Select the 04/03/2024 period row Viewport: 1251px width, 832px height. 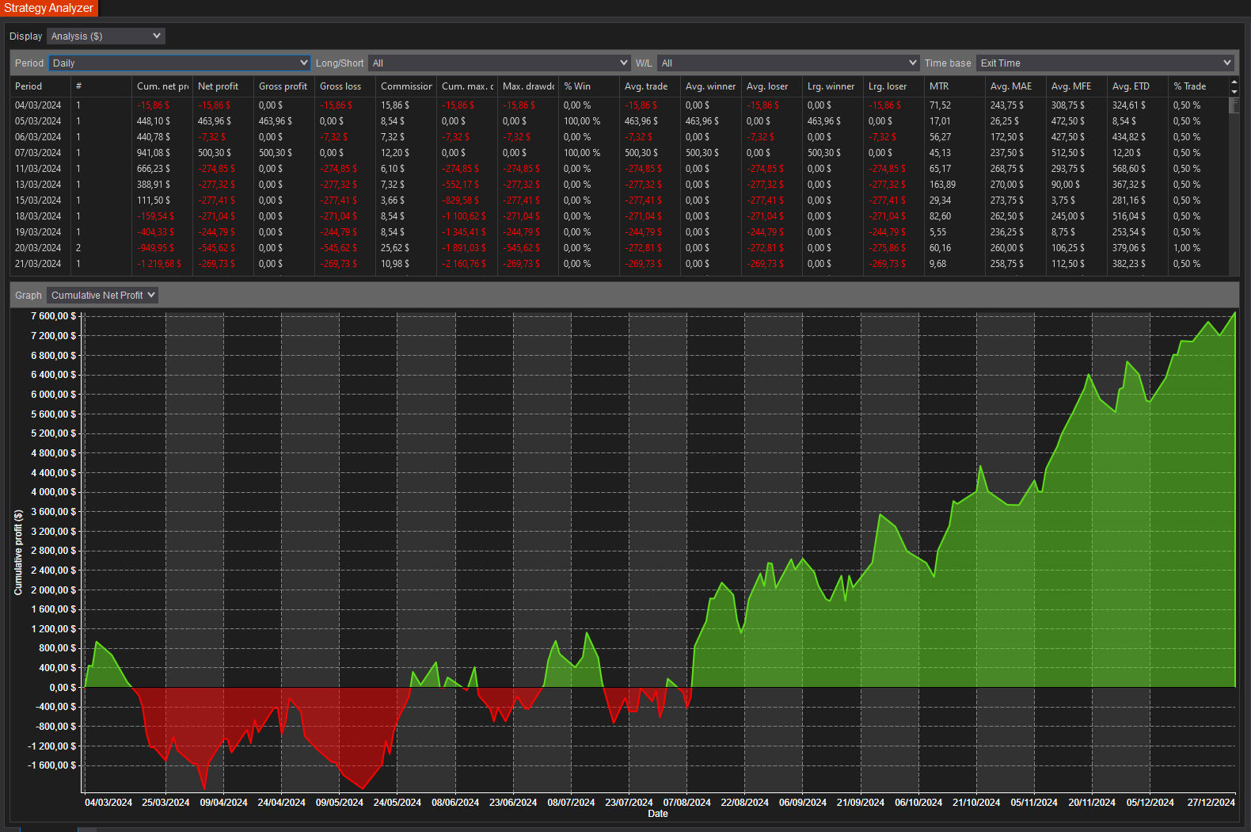click(619, 105)
